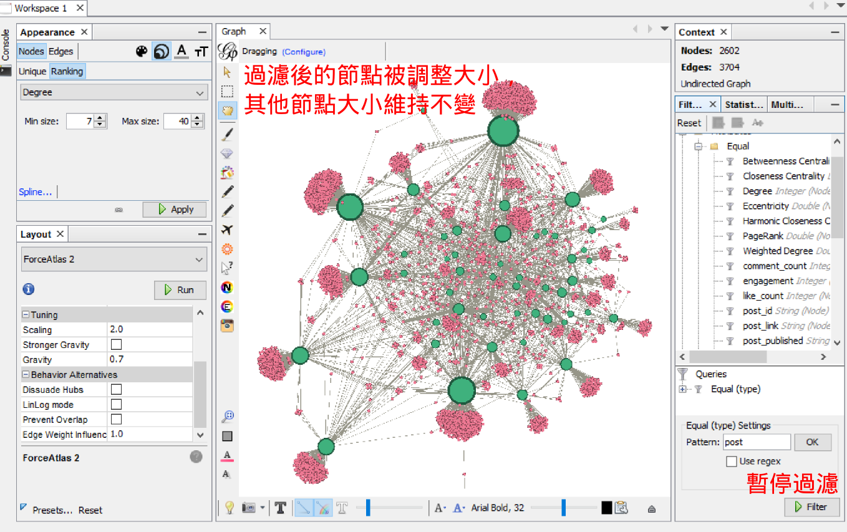Click the chain link icon beside Apply
The height and width of the screenshot is (532, 847).
[x=119, y=210]
